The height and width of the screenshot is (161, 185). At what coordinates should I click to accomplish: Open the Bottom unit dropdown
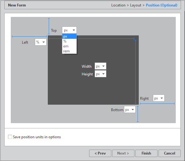(130, 110)
